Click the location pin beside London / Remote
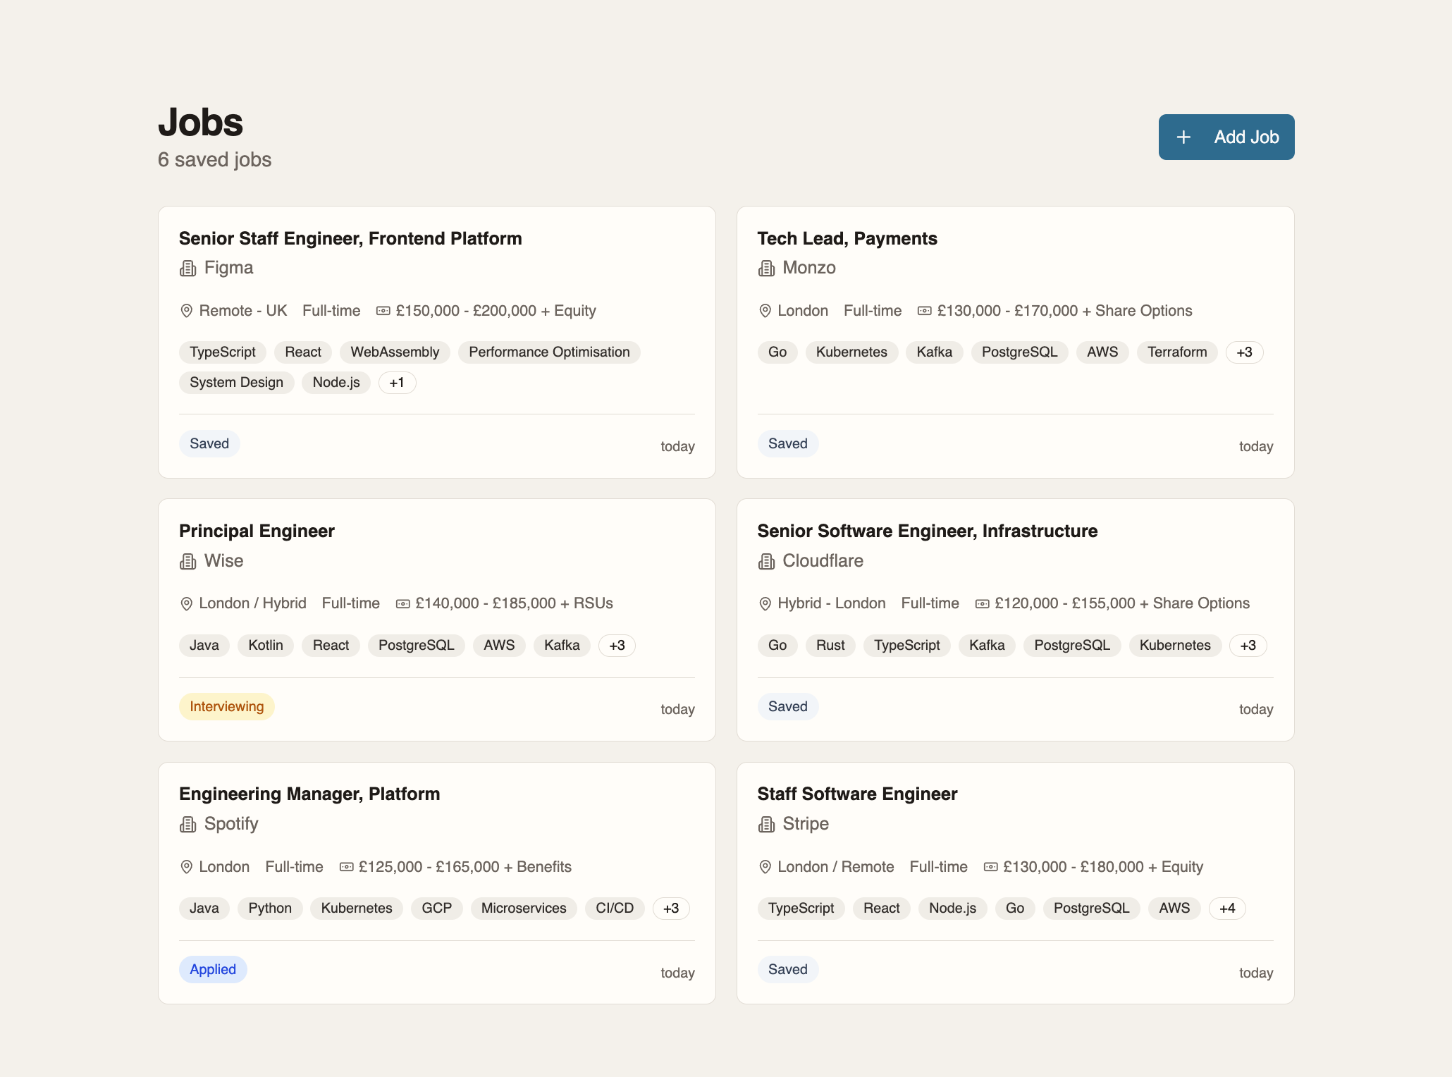 pyautogui.click(x=765, y=867)
